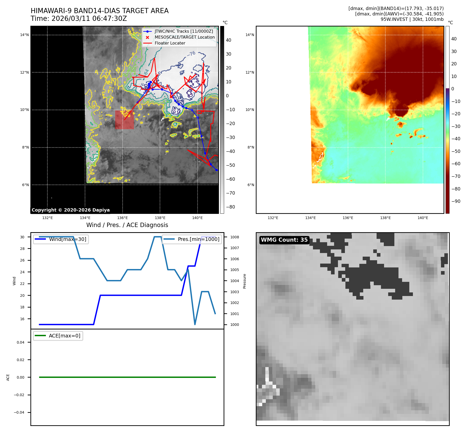The width and height of the screenshot is (467, 435).
Task: Click the flat green ACE line in the chart
Action: [127, 377]
